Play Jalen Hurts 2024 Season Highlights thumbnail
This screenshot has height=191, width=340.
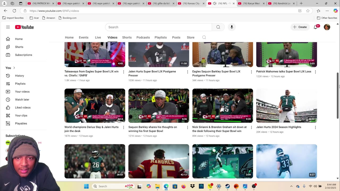coord(287,106)
